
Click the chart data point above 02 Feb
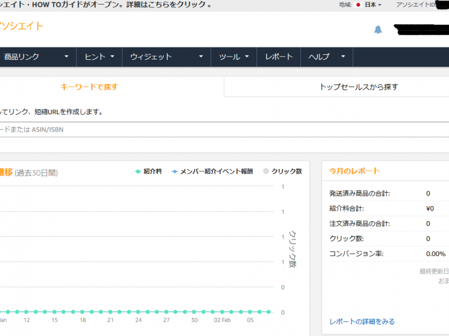pyautogui.click(x=222, y=312)
